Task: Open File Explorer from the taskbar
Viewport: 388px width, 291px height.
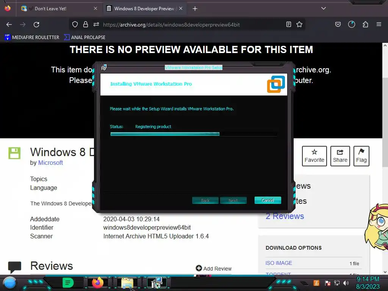Action: pyautogui.click(x=127, y=283)
